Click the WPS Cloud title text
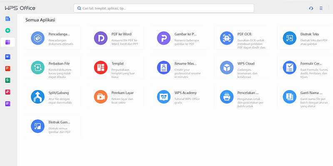The image size is (333, 166). point(246,63)
